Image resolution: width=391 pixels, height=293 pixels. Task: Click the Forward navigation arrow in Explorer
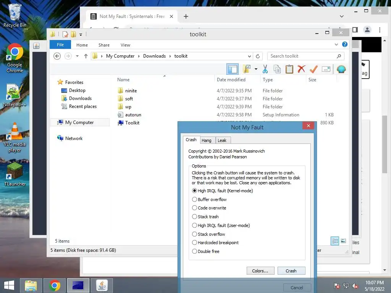coord(68,56)
